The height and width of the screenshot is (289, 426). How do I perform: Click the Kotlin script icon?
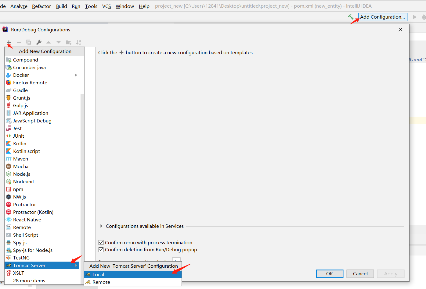(x=9, y=151)
